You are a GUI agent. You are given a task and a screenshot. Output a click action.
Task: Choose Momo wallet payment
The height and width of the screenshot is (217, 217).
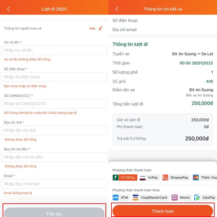181,197
